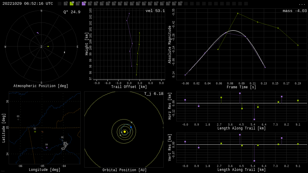The image size is (308, 173).
Task: Select station 02 green cross on map
Action: (35, 132)
